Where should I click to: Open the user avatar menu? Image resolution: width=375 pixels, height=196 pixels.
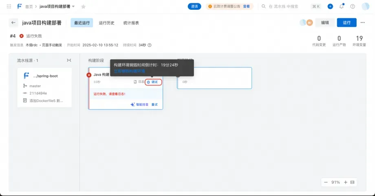coord(366,7)
